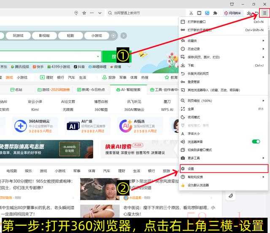Select 字体大小 font size entry

click(x=223, y=133)
